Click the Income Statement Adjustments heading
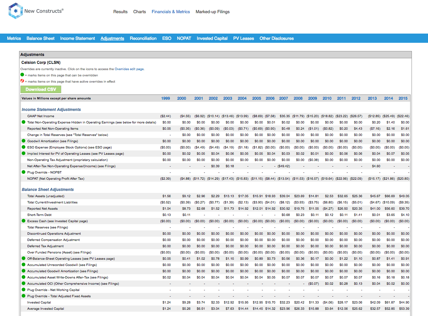 click(x=51, y=110)
